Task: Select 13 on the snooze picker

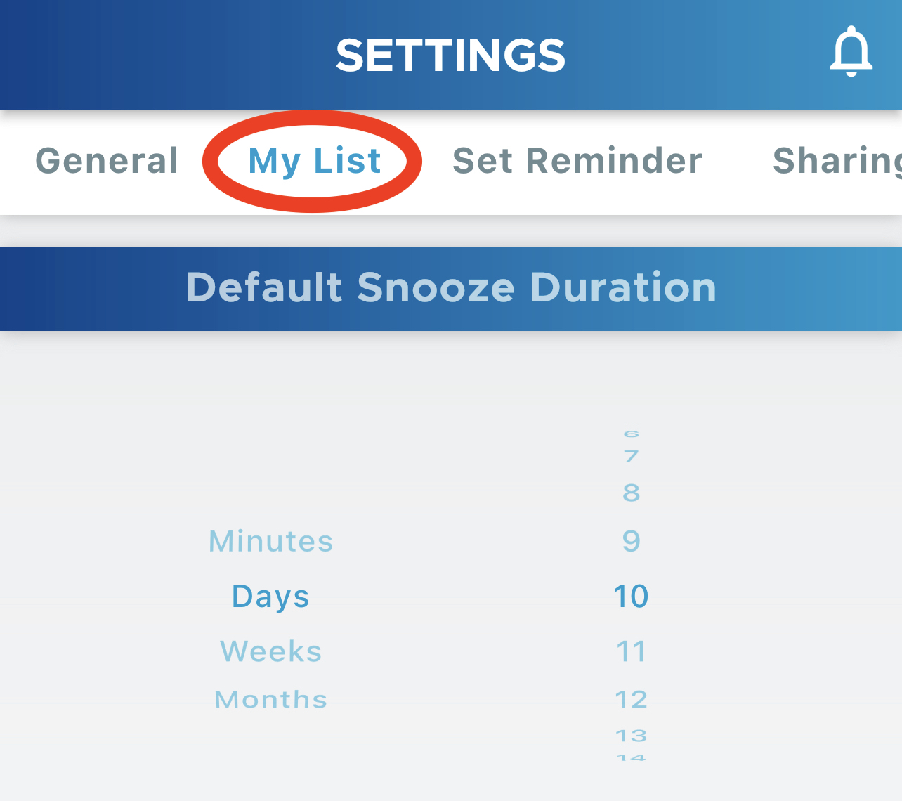Action: (631, 735)
